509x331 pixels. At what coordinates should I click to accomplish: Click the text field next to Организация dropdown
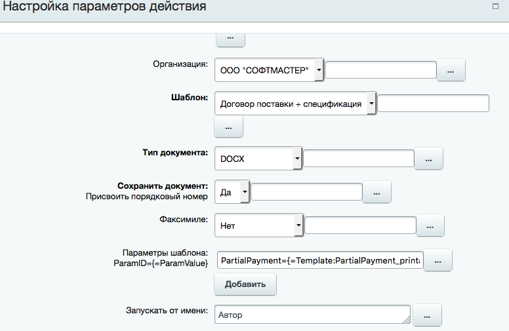coord(380,70)
